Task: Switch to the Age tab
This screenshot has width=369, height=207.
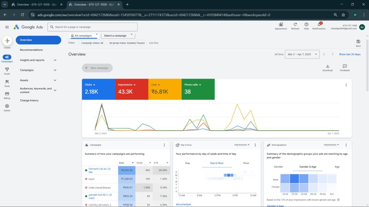Action: point(337,167)
